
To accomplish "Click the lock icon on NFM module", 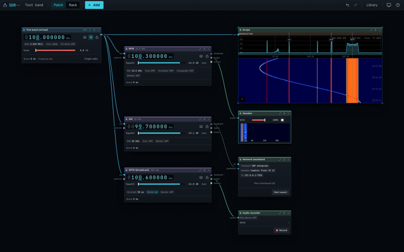I will [207, 56].
